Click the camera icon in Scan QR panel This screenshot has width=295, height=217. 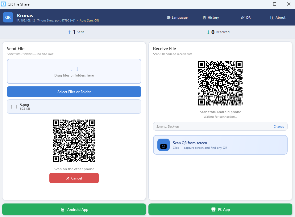pyautogui.click(x=163, y=144)
